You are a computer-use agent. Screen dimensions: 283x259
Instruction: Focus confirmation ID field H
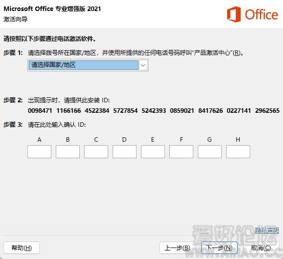click(238, 152)
